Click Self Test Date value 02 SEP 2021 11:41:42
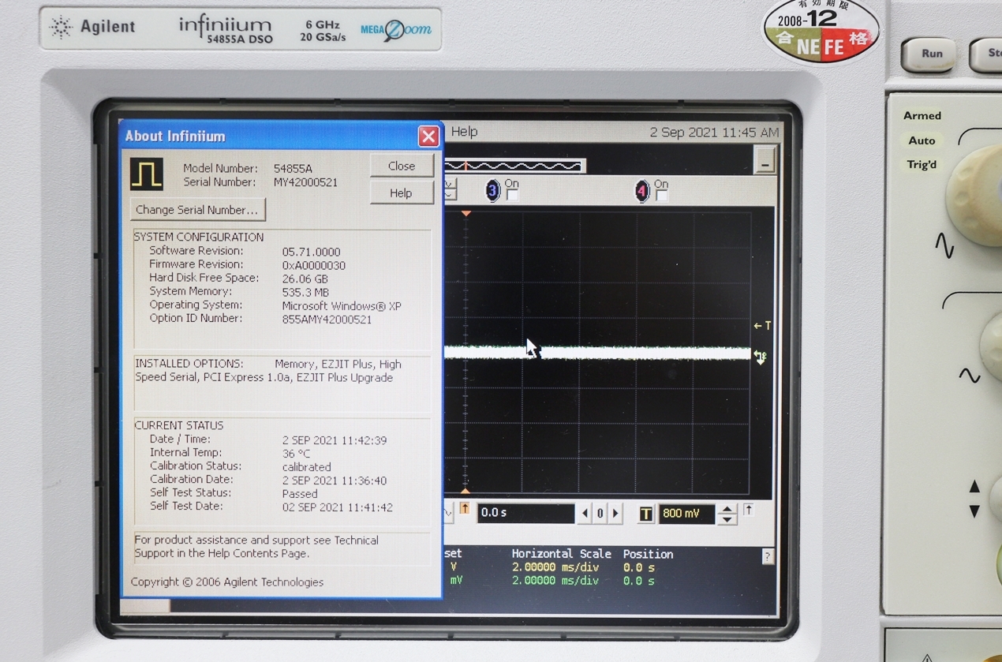The width and height of the screenshot is (1002, 662). [338, 507]
